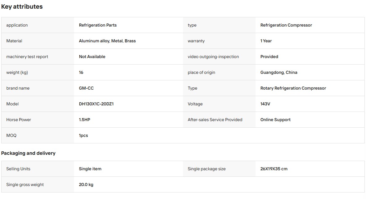Select the Aluminum alloy, Metal, Brass text
The image size is (366, 199).
tap(107, 41)
